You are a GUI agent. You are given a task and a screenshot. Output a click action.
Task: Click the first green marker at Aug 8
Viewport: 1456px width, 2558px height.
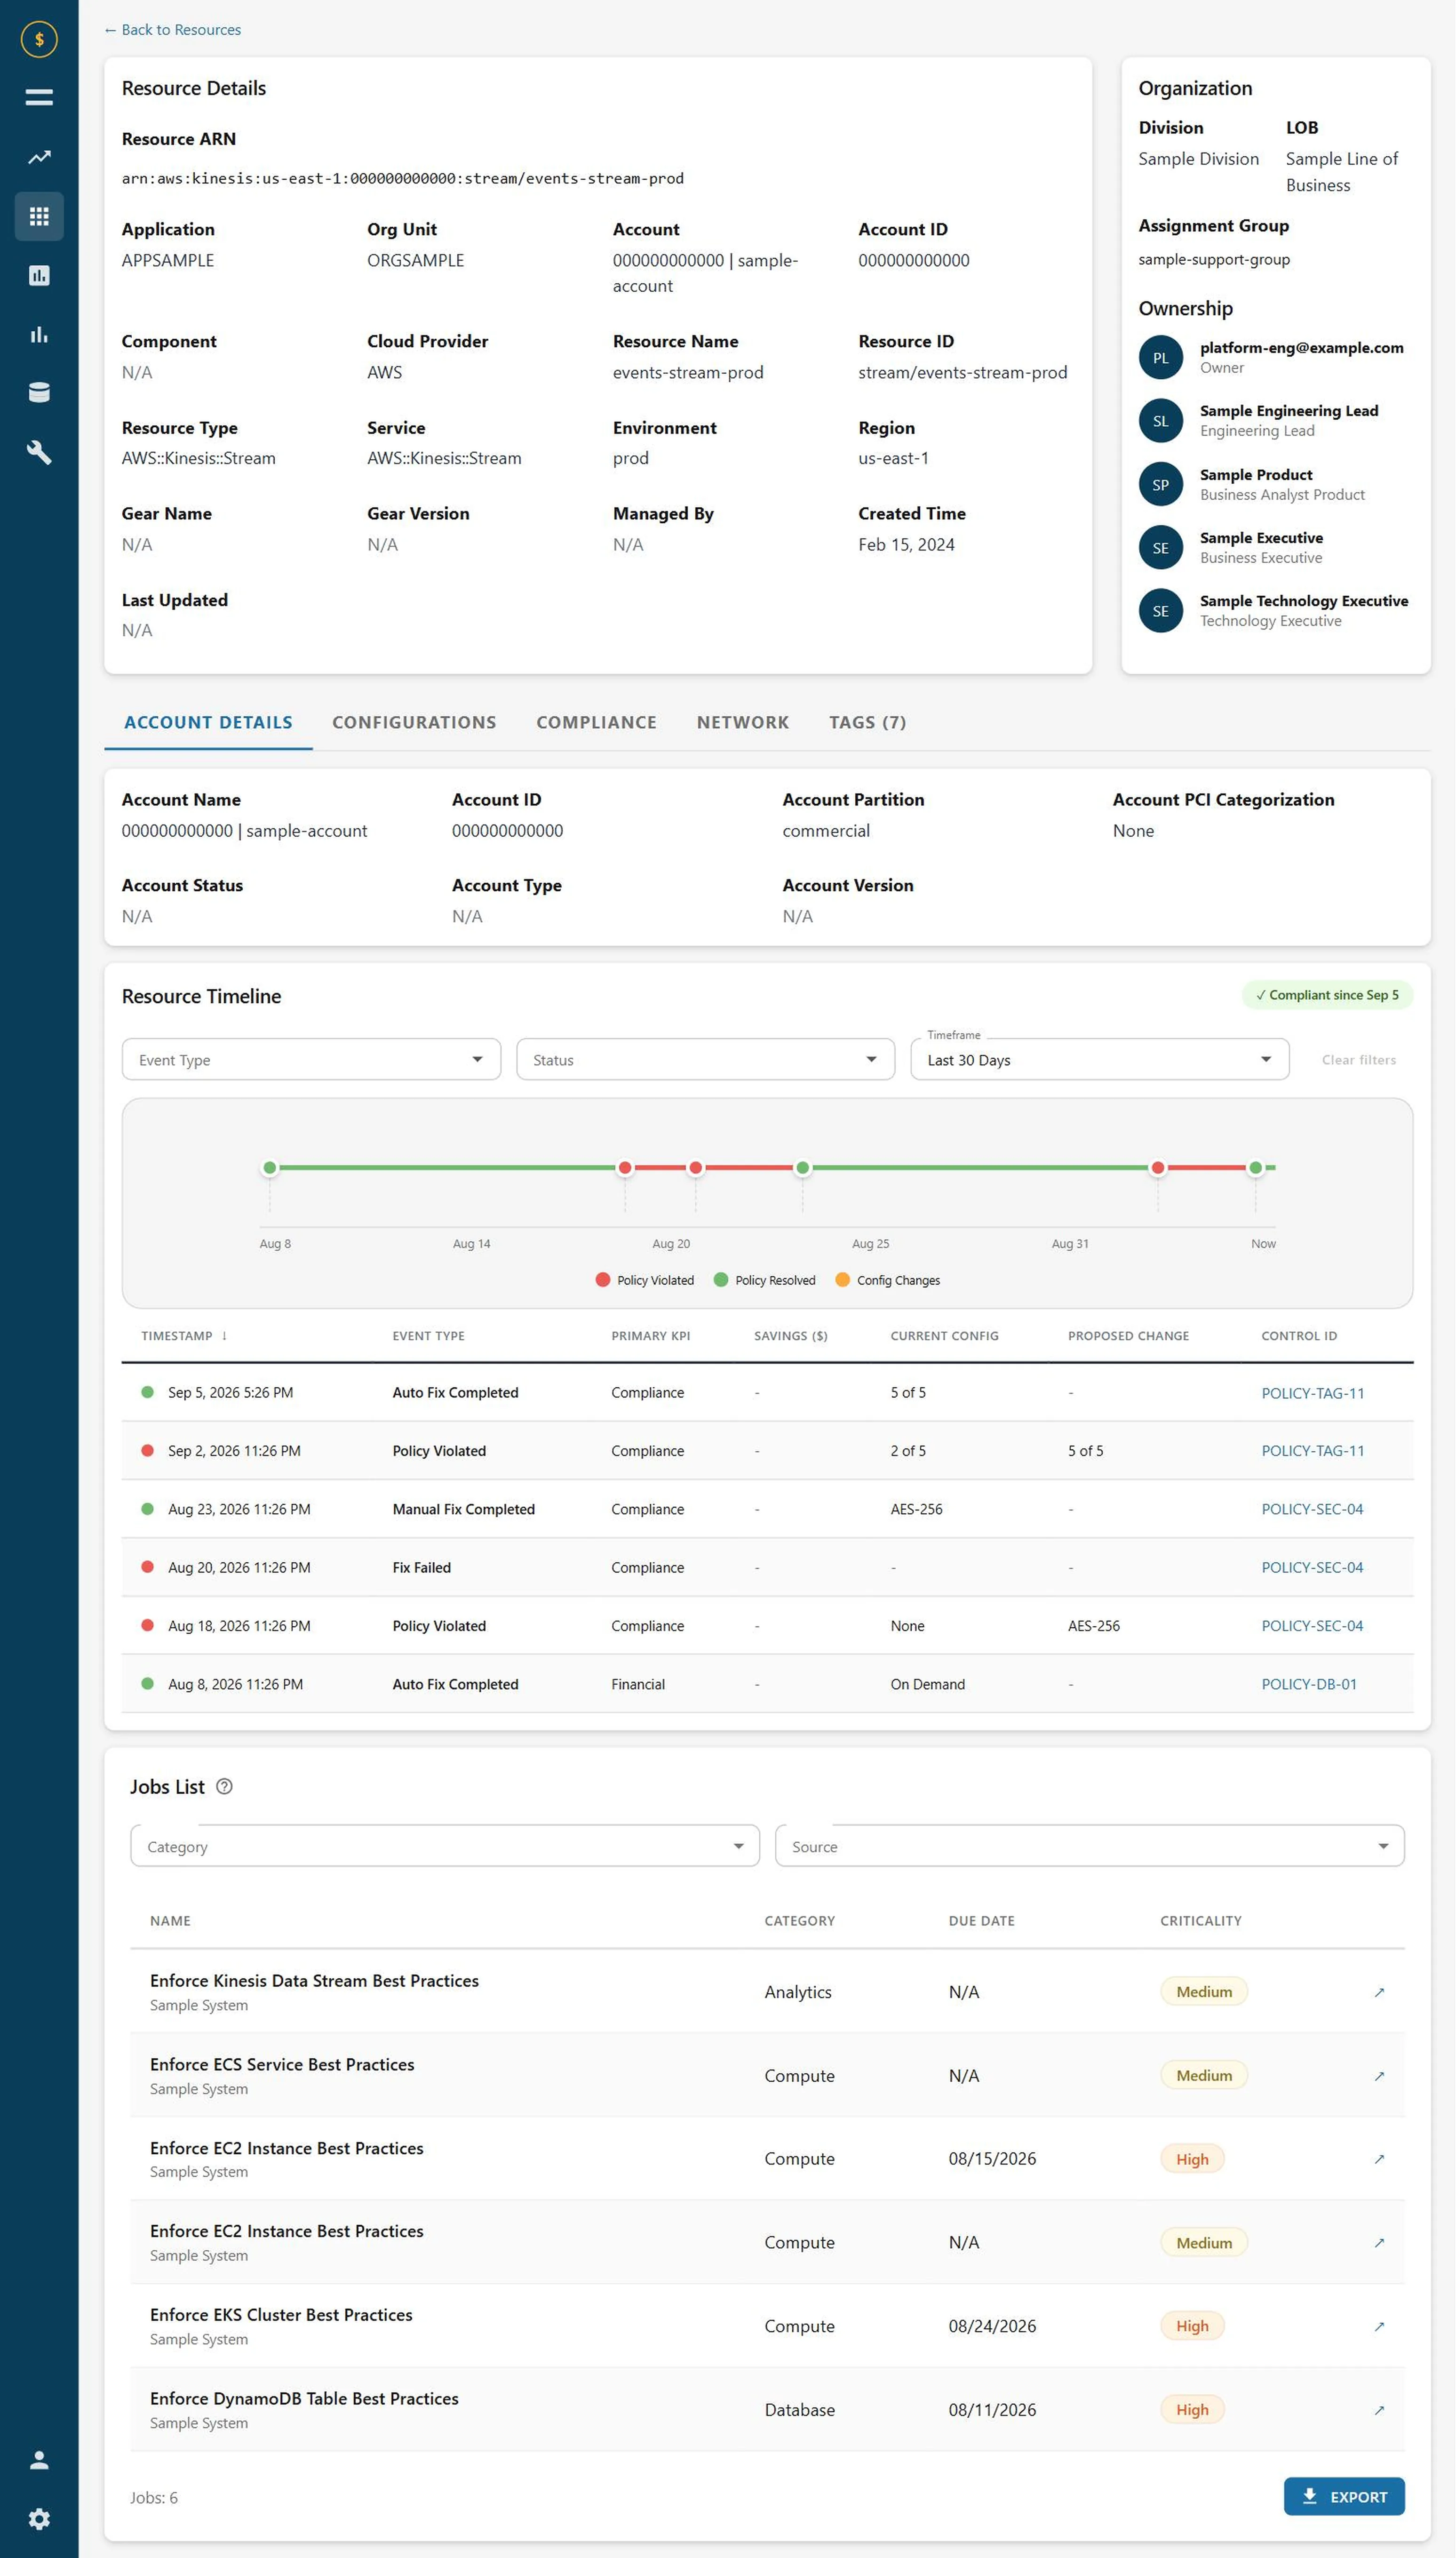pos(269,1167)
